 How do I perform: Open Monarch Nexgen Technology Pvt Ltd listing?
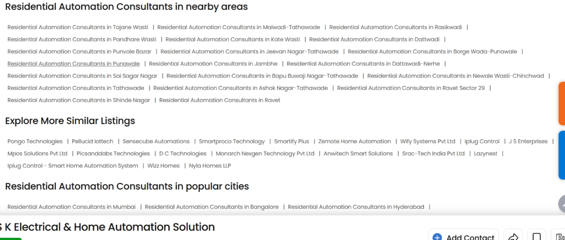(x=265, y=154)
